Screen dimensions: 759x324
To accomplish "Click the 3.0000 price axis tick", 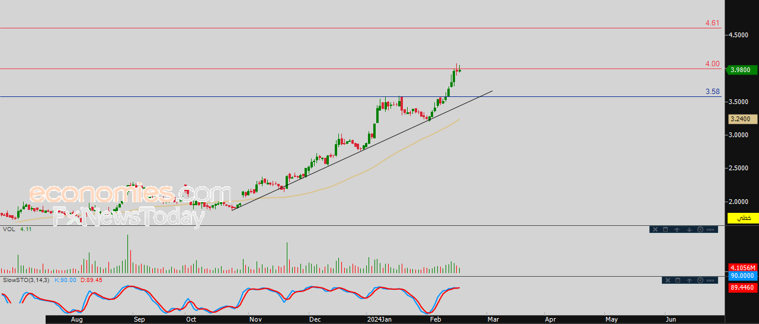I will 738,135.
